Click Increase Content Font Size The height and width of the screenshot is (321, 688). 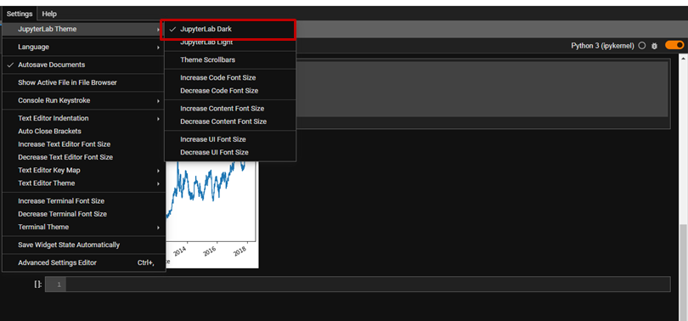230,109
